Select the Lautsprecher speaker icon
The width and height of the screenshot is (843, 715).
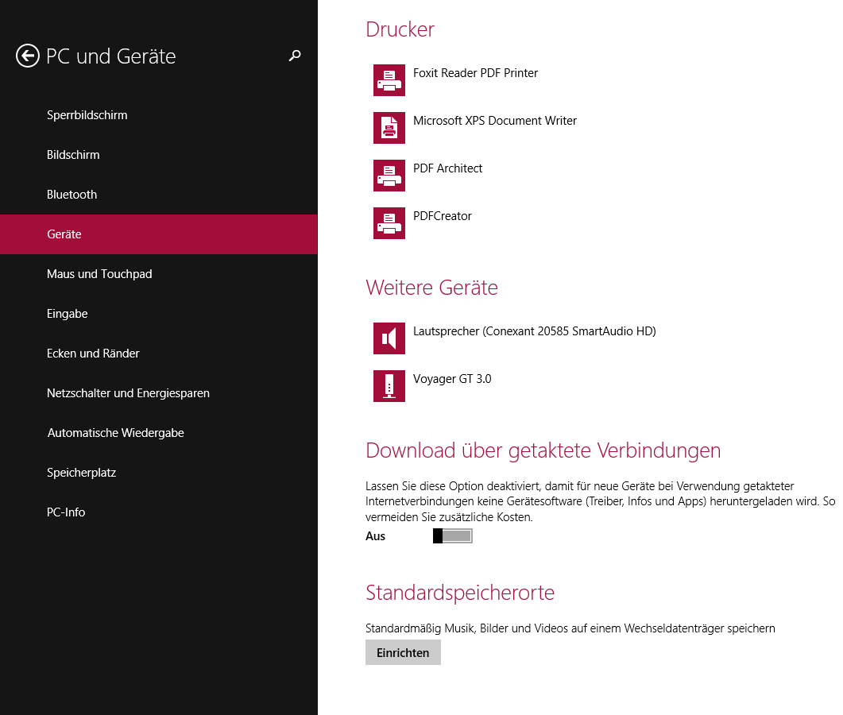click(389, 338)
